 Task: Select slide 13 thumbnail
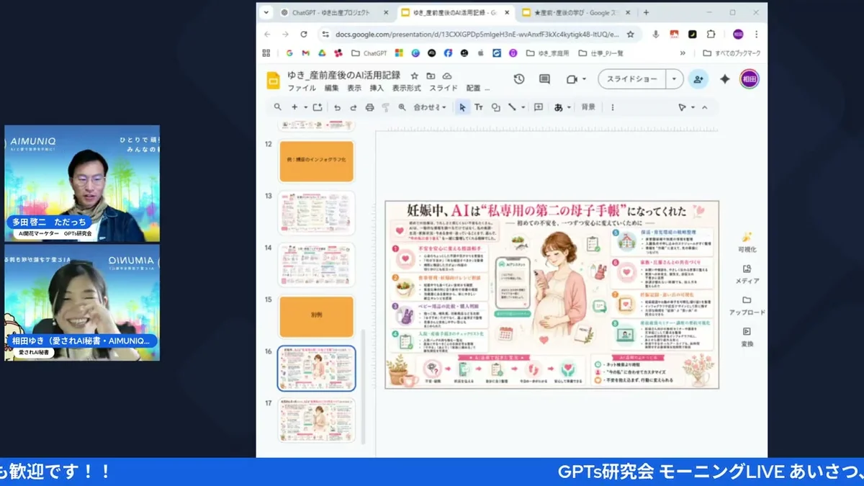coord(316,213)
